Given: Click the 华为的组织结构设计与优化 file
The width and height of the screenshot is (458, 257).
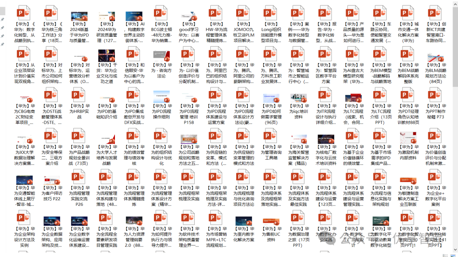Looking at the screenshot, I should pyautogui.click(x=161, y=136).
